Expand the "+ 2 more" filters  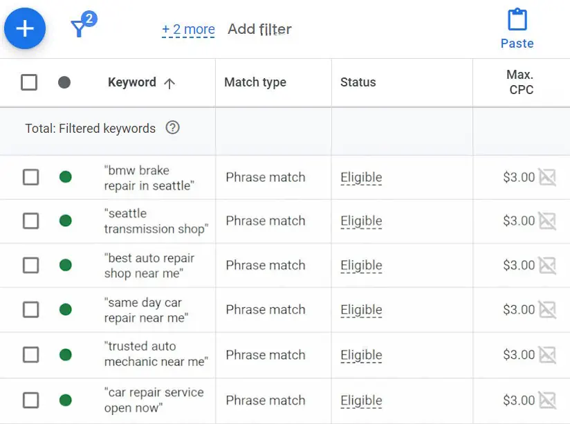tap(188, 29)
